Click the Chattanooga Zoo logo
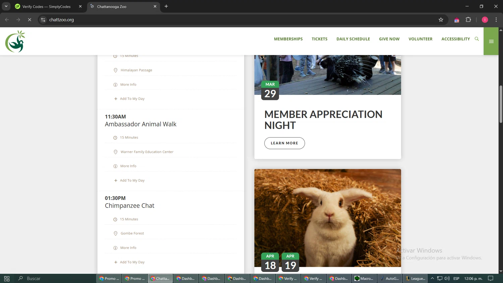 coord(15,41)
